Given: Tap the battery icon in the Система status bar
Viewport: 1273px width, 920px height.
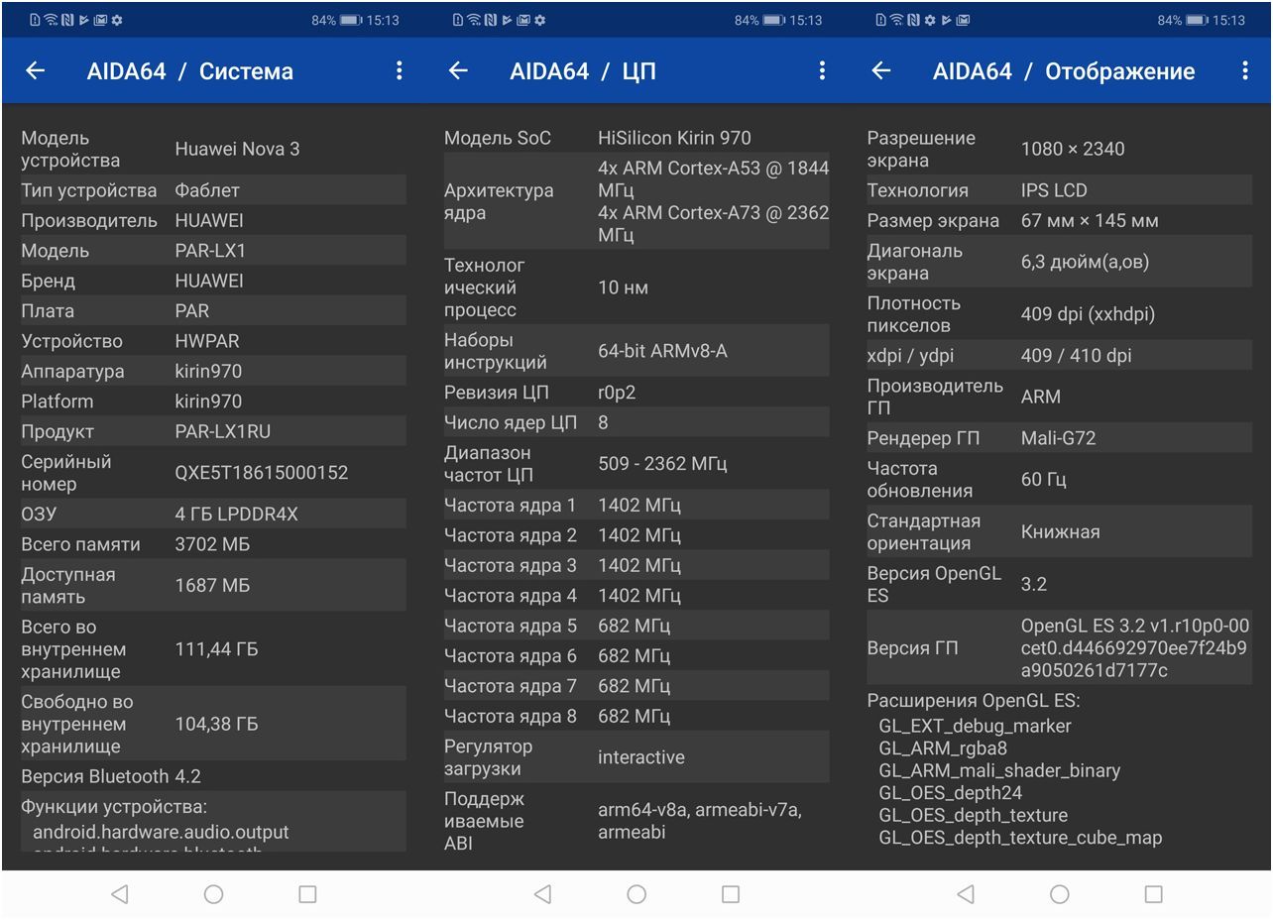Looking at the screenshot, I should click(351, 20).
